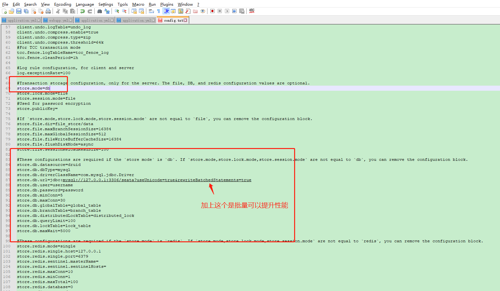Start macro recording with red dot icon
Viewport: 500px width, 291px height.
tap(212, 11)
